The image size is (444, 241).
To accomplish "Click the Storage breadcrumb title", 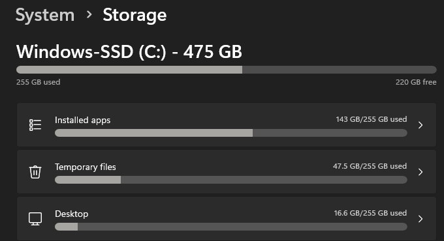I will (x=135, y=15).
